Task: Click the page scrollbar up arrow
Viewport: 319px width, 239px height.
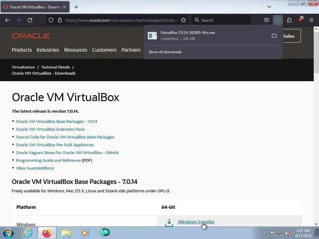Action: pyautogui.click(x=317, y=29)
